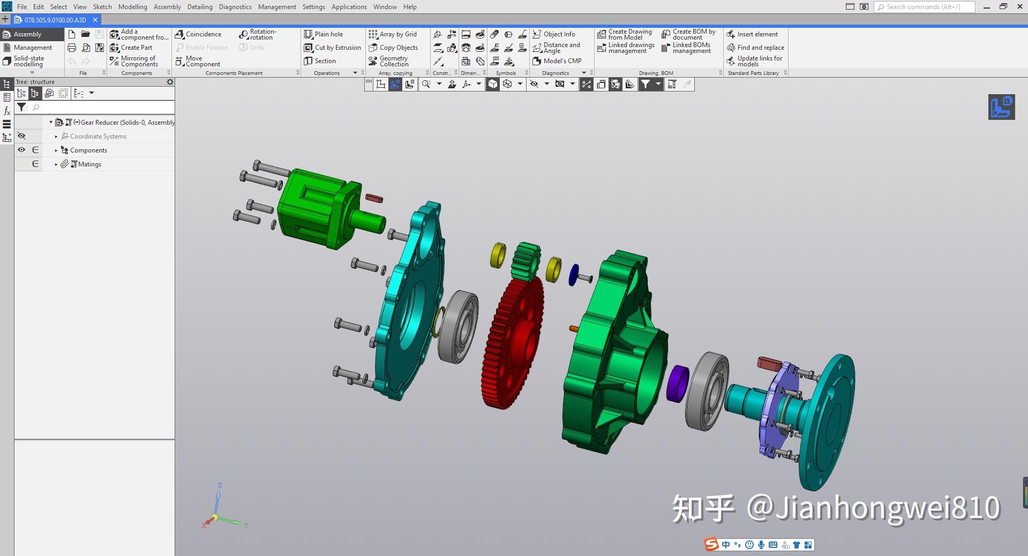Screen dimensions: 1028x556
Task: Toggle visibility eye next to Components node
Action: 21,150
